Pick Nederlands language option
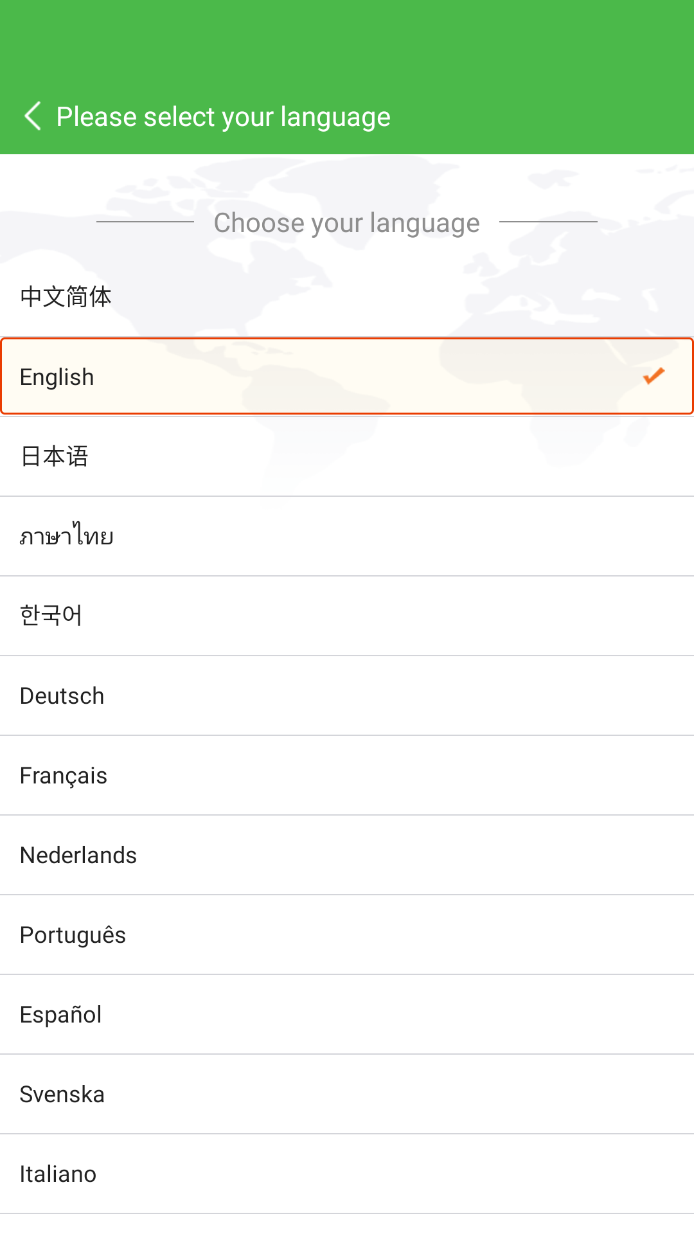Screen dimensions: 694x1234 (x=78, y=855)
